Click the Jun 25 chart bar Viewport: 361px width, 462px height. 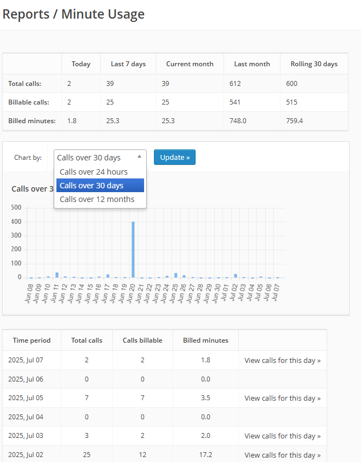(176, 275)
